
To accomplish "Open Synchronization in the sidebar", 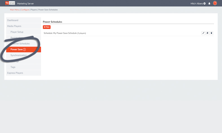I will (x=23, y=55).
